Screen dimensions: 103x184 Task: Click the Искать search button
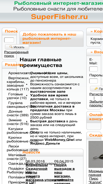click(17, 47)
